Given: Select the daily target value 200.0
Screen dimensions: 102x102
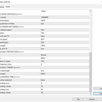Looking at the screenshot, I should [x=43, y=74].
